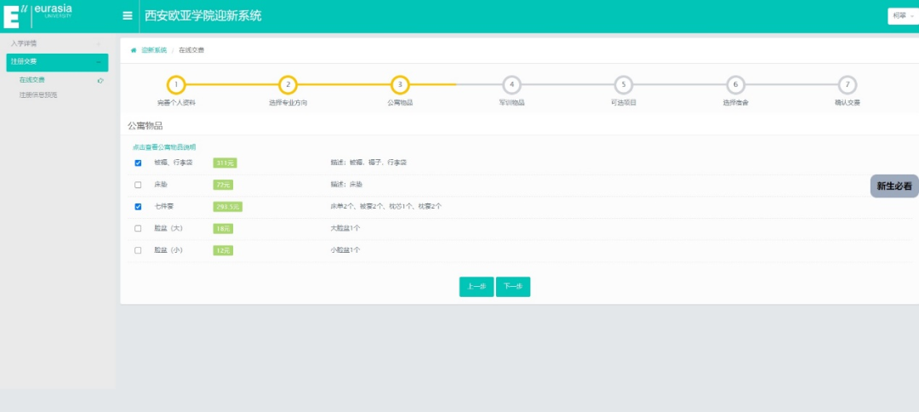Enable the 脸盆（大） checkbox
The image size is (919, 412).
138,228
